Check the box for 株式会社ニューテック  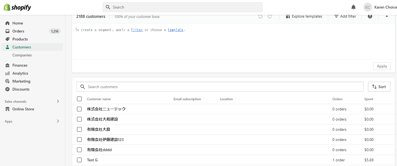click(x=79, y=109)
